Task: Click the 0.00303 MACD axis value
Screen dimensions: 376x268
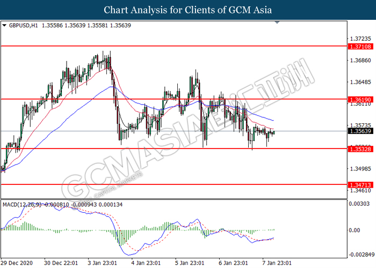Action: click(x=359, y=204)
